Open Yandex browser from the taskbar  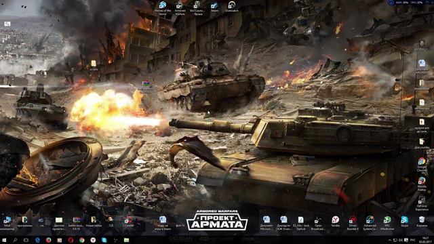pos(93,240)
